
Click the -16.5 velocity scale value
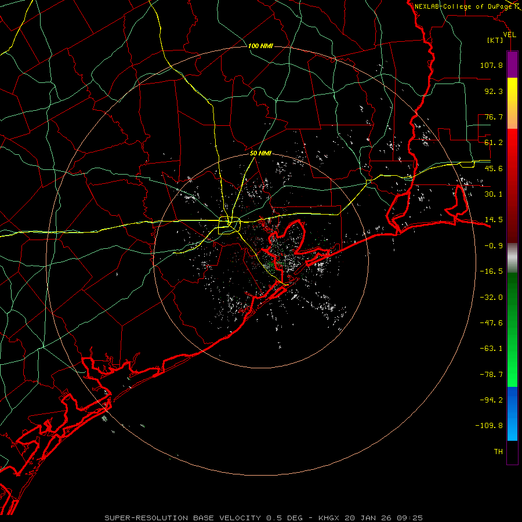pyautogui.click(x=491, y=271)
